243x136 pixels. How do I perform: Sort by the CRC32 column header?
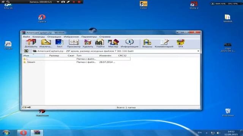click(122, 56)
